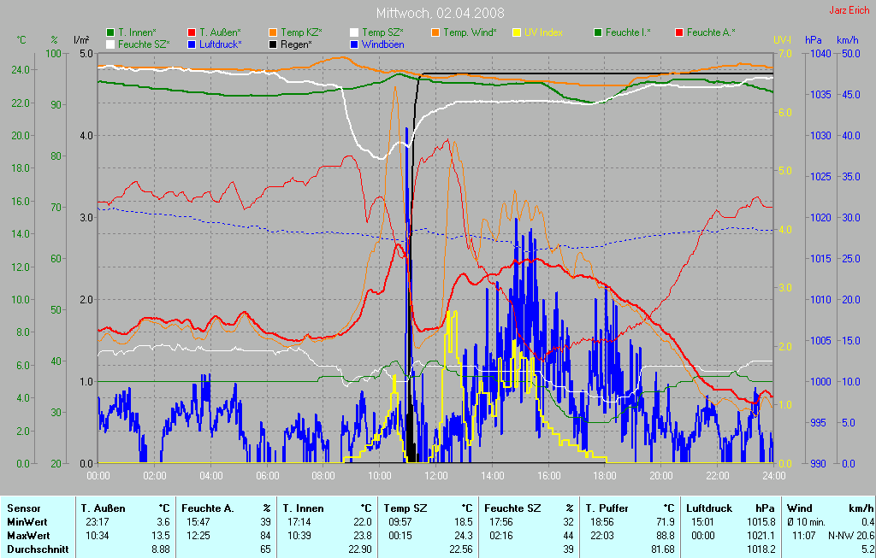876x558 pixels.
Task: Toggle the Regen series label in legend
Action: (x=297, y=44)
